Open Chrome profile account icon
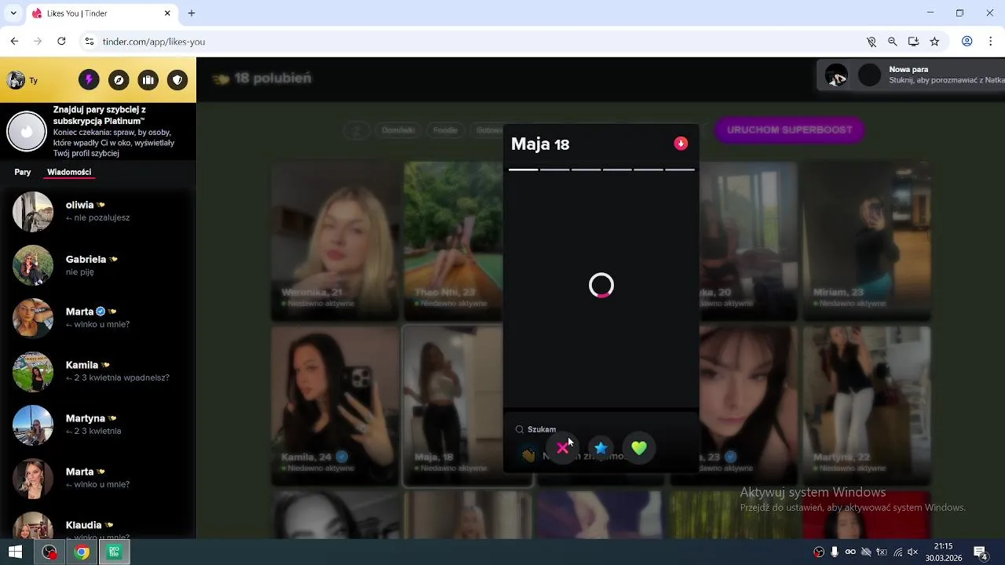 point(967,42)
